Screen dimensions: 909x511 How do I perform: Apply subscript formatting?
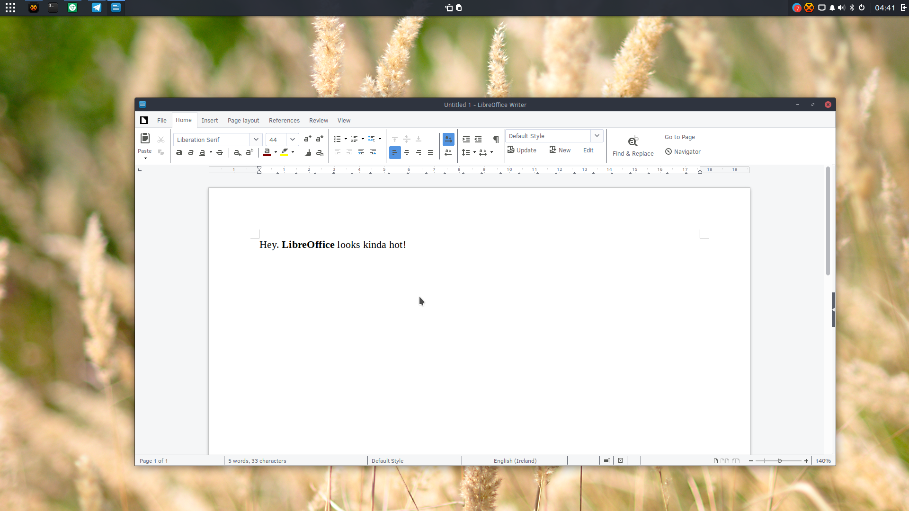237,152
